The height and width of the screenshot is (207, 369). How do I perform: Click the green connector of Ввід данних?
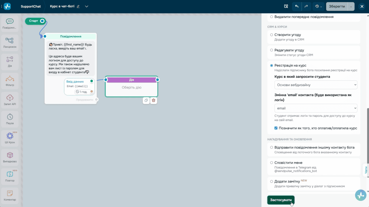click(92, 81)
